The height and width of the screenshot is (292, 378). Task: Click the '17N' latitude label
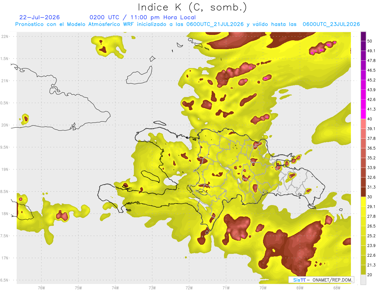5,258
